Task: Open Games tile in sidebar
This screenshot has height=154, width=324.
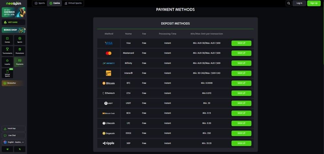Action: point(7,40)
